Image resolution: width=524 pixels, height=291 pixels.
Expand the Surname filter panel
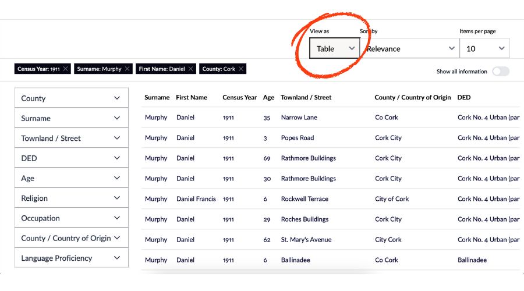point(71,118)
